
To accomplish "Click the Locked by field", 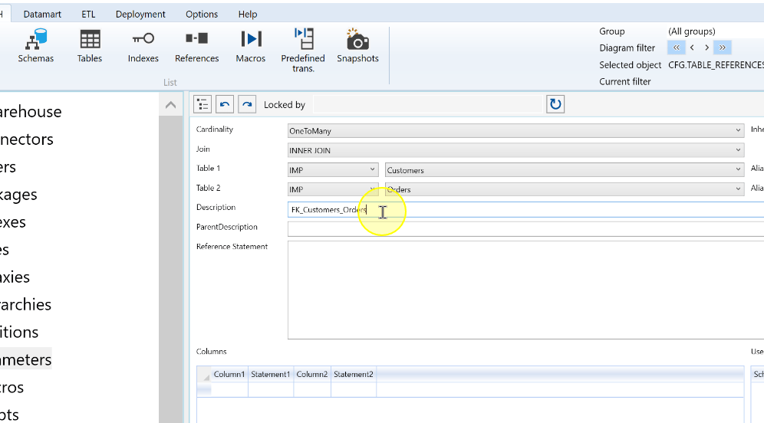I will click(427, 104).
